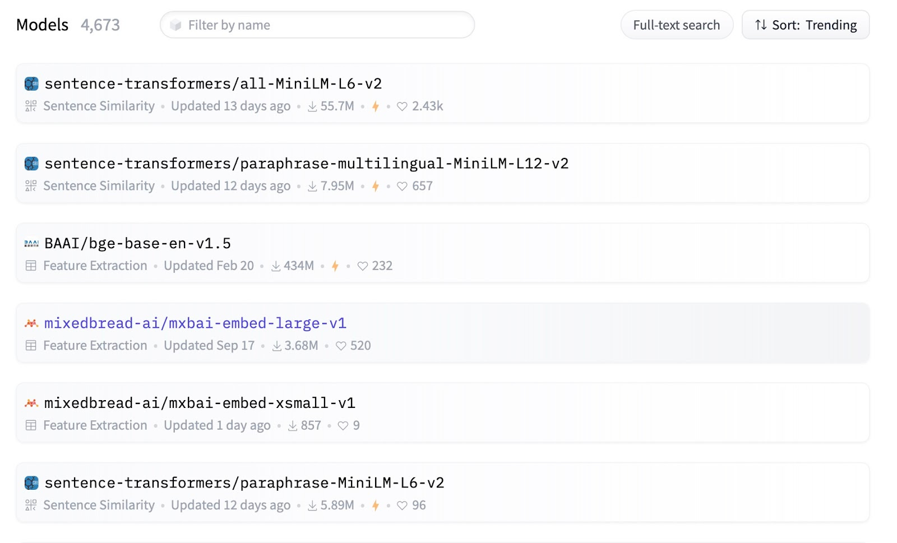Click the 434M downloads count
The width and height of the screenshot is (897, 543).
click(299, 266)
